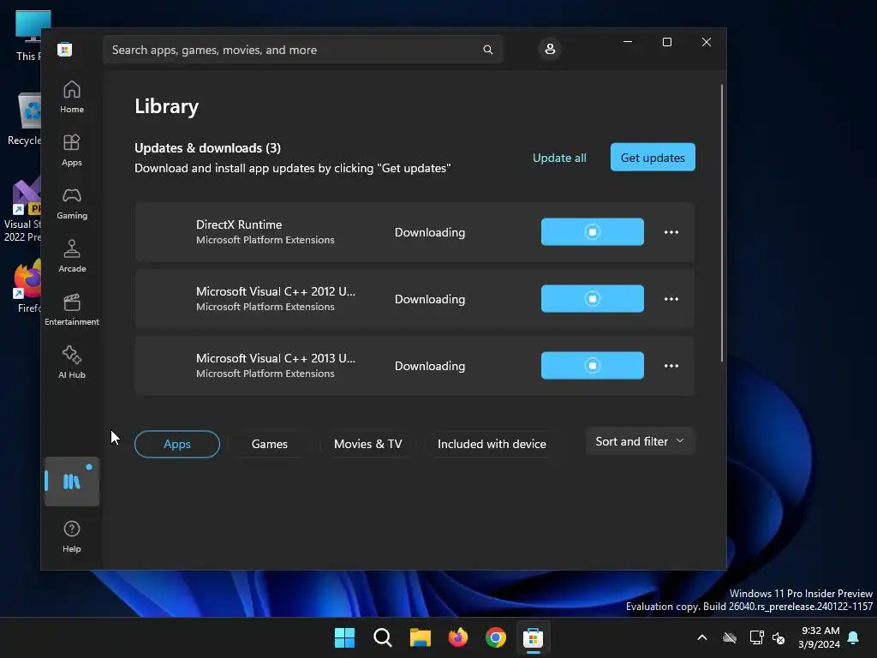Screen dimensions: 877x658
Task: Stop the DirectX Runtime download
Action: point(593,231)
